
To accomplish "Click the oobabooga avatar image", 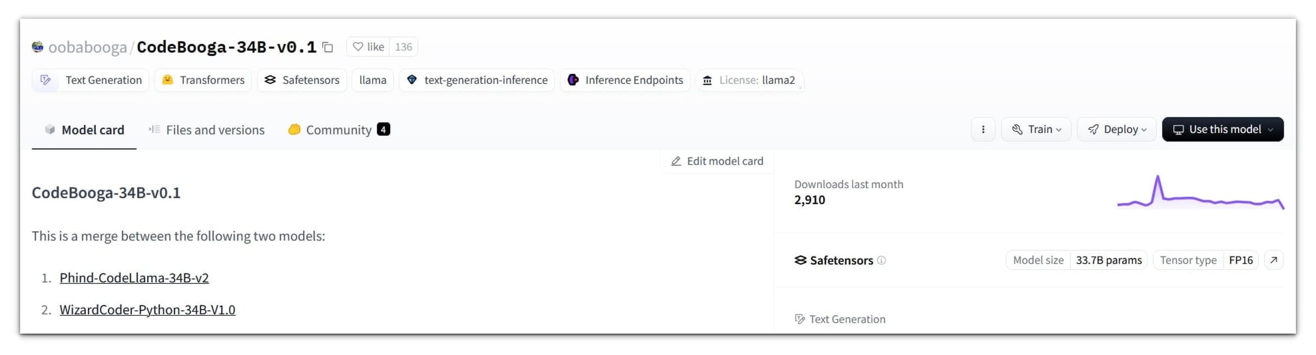I will pyautogui.click(x=37, y=47).
